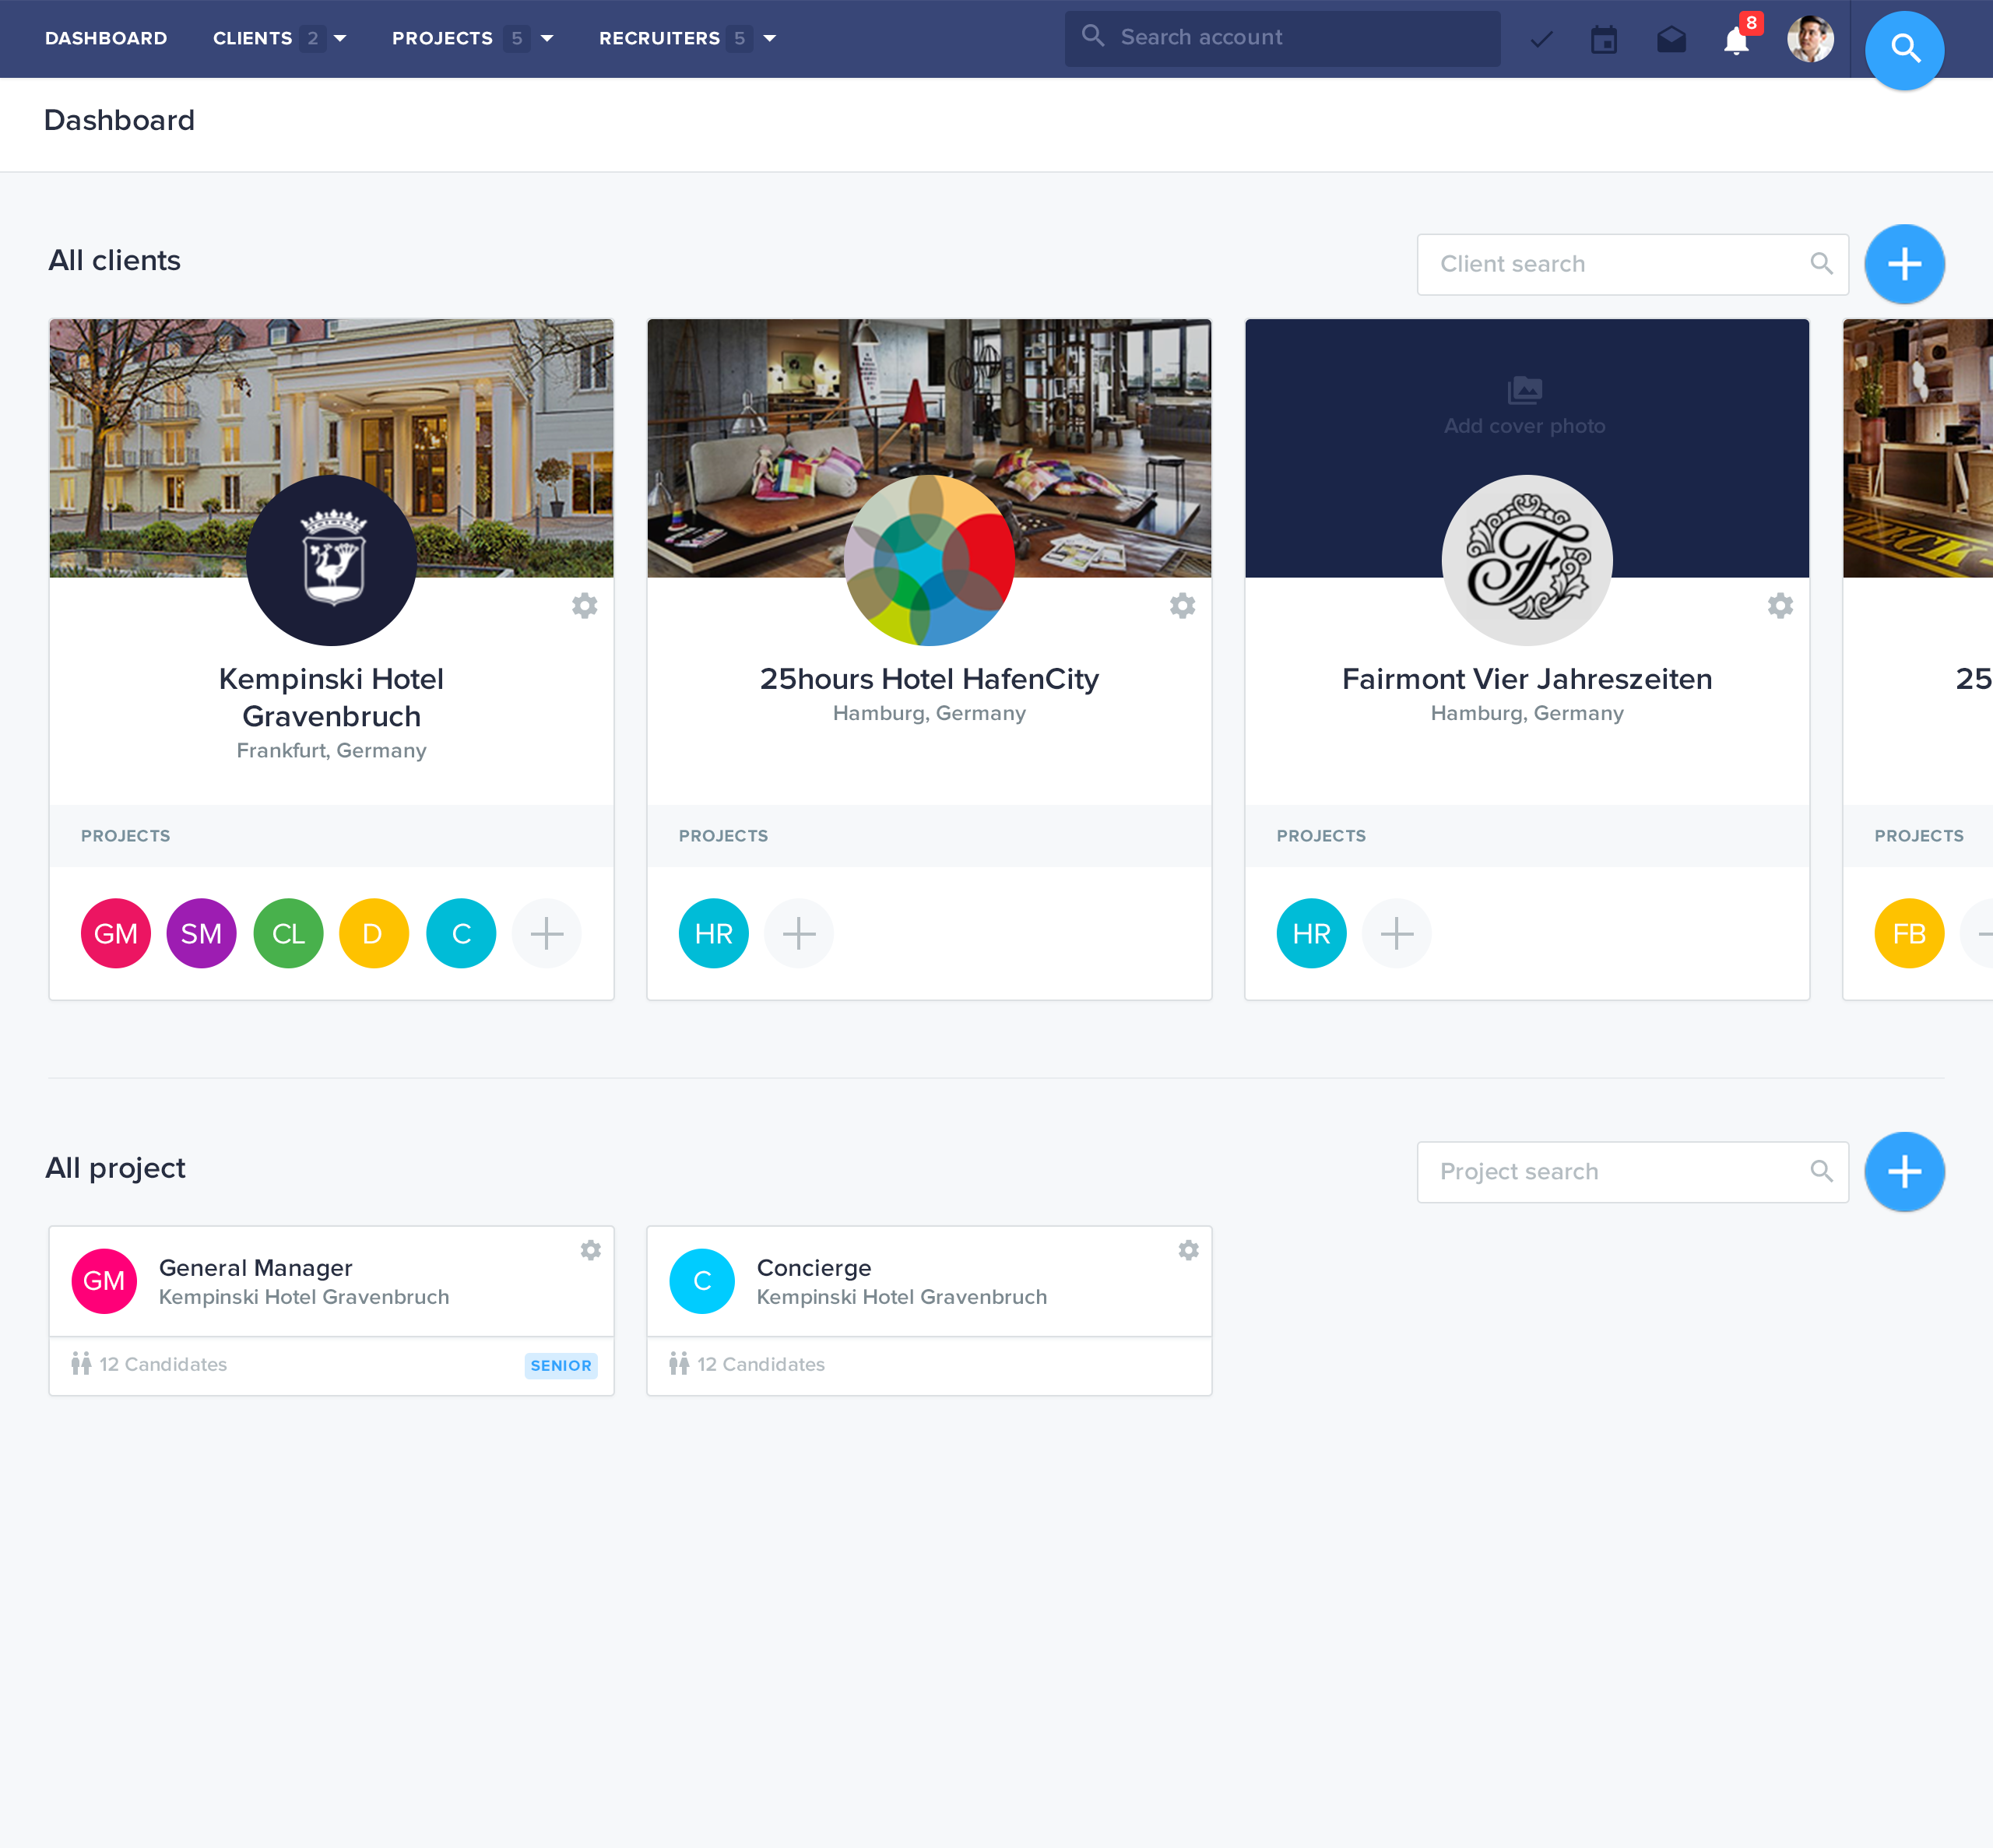Image resolution: width=1993 pixels, height=1848 pixels.
Task: Open the user profile avatar
Action: [1810, 39]
